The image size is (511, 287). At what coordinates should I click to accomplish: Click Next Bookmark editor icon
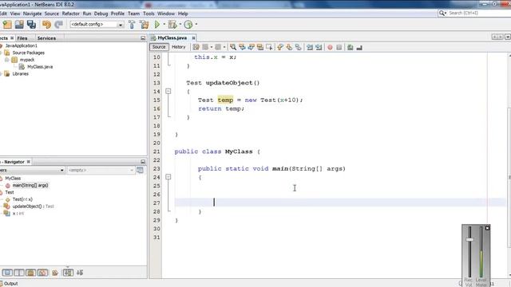point(289,47)
